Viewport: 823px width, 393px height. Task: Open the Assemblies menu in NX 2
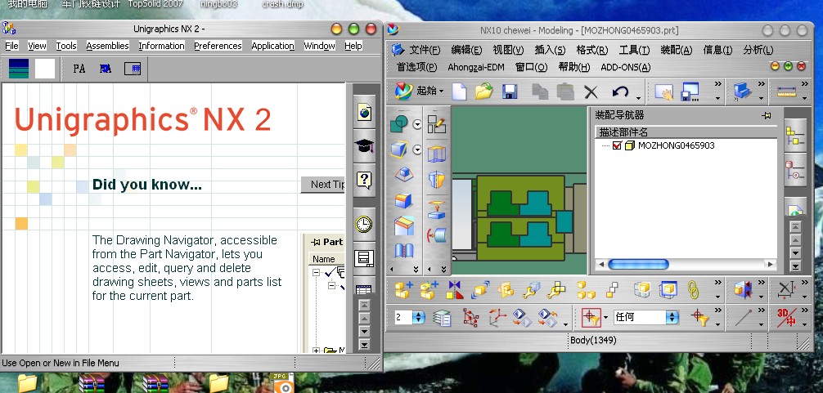coord(108,46)
